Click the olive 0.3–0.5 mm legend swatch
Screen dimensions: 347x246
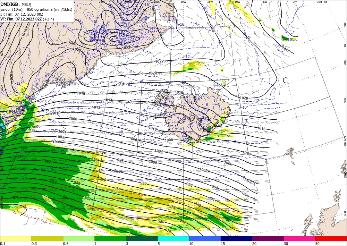click(47, 238)
